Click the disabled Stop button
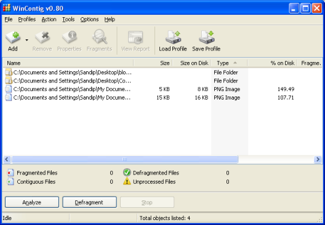The height and width of the screenshot is (225, 325). (147, 202)
